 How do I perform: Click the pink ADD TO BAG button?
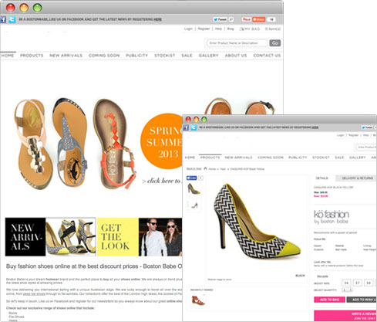click(329, 300)
